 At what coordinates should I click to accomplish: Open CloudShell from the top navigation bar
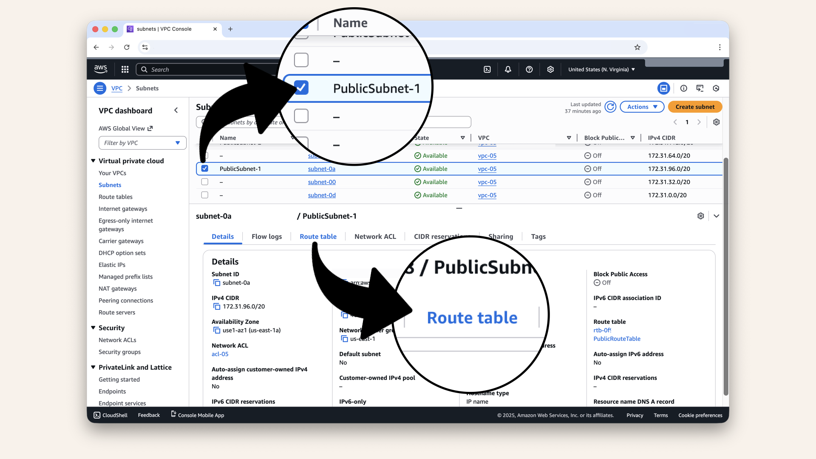pos(487,69)
